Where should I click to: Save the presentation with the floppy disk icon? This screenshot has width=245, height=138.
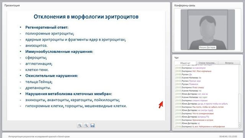92,125
